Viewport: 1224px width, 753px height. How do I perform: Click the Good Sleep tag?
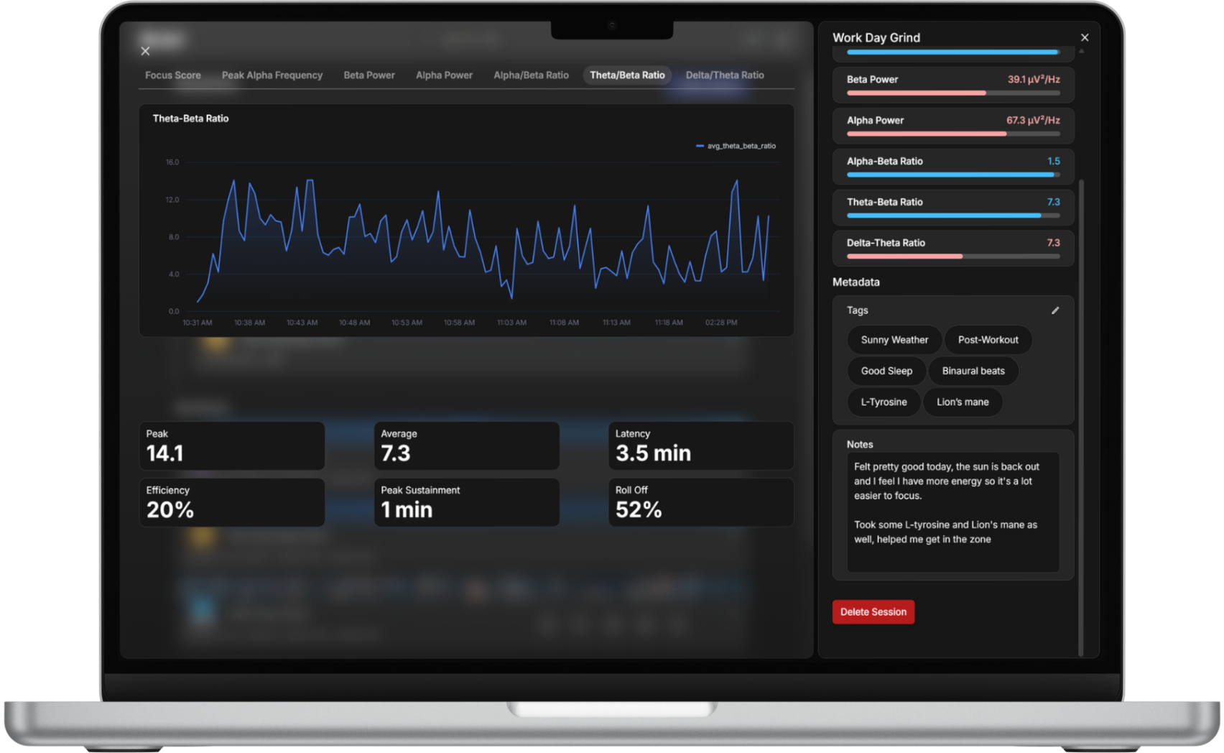[886, 371]
